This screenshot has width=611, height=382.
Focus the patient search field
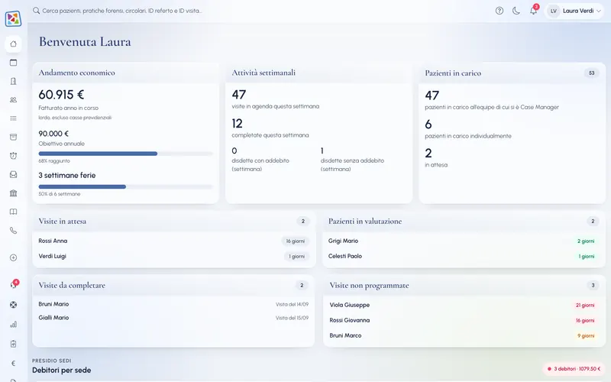[122, 11]
